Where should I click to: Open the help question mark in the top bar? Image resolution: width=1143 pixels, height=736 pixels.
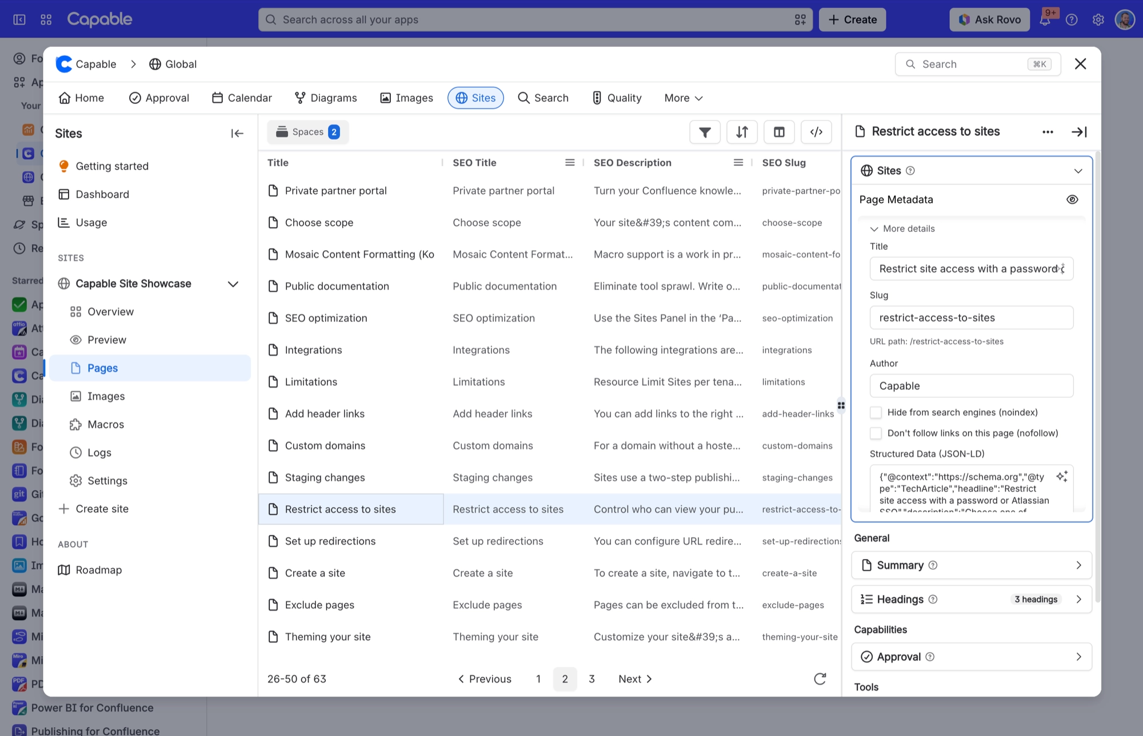1072,19
